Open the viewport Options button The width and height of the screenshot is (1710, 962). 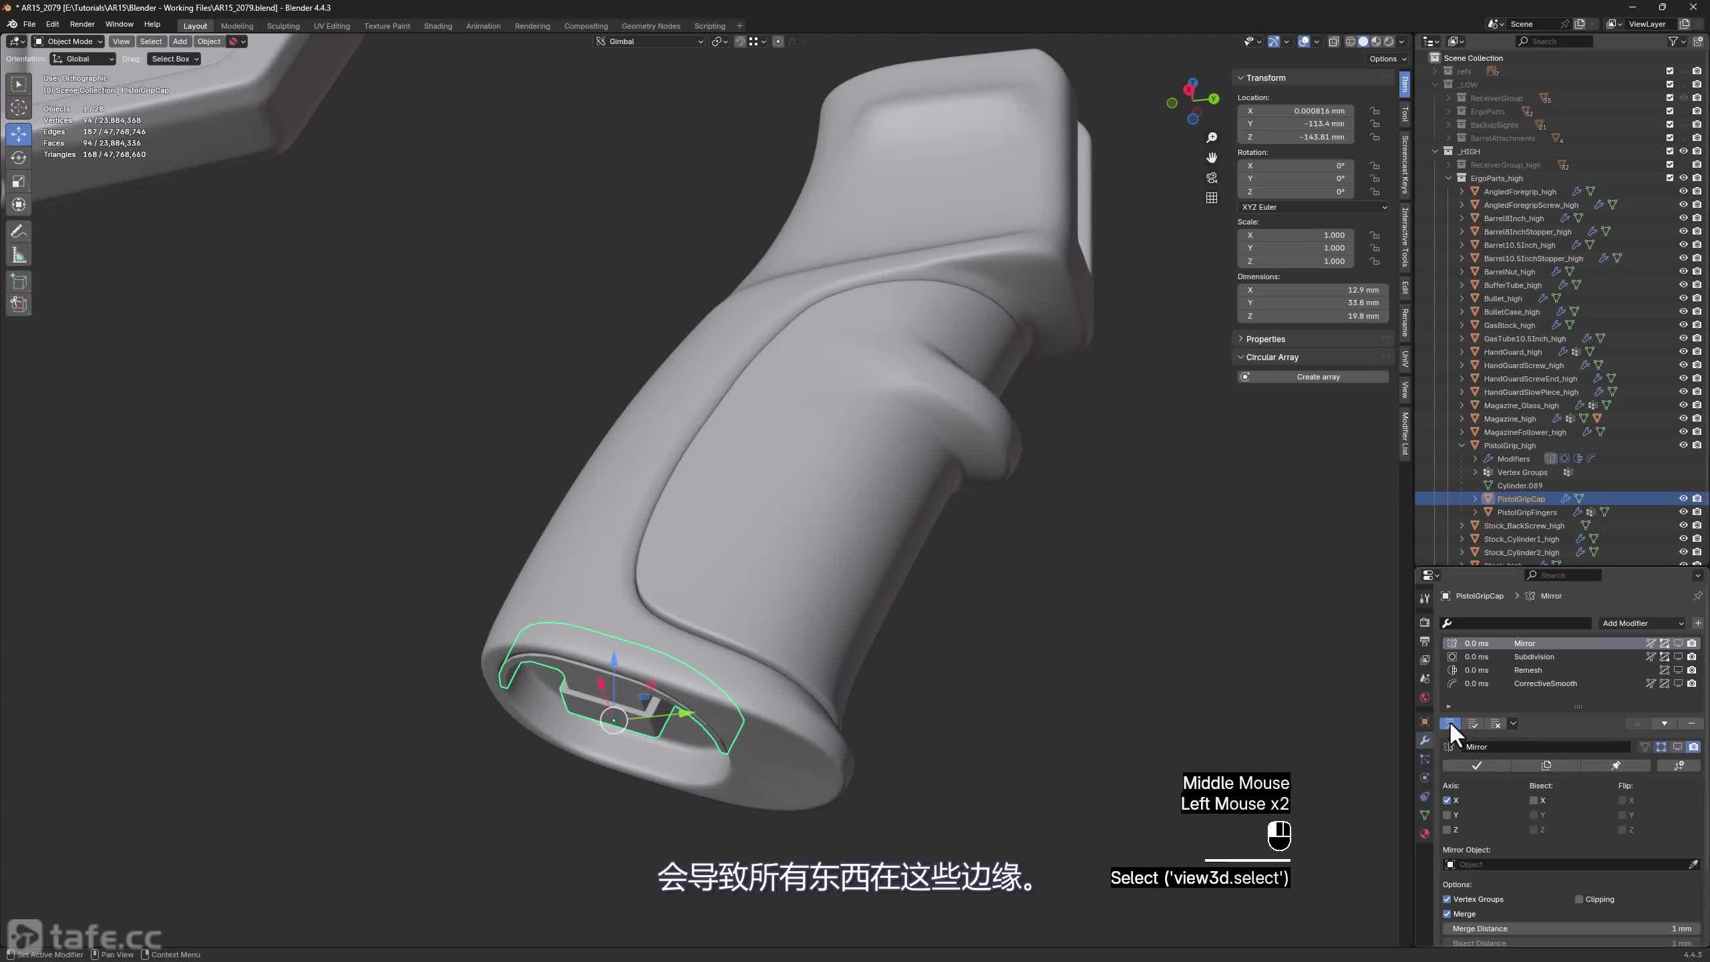click(1387, 59)
